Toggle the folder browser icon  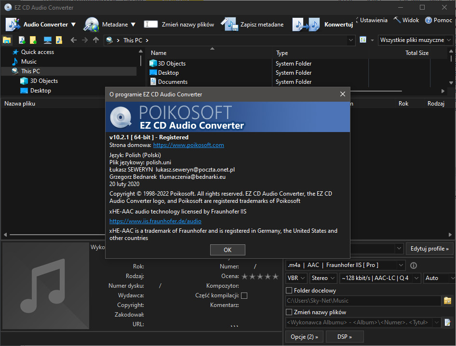[7, 40]
